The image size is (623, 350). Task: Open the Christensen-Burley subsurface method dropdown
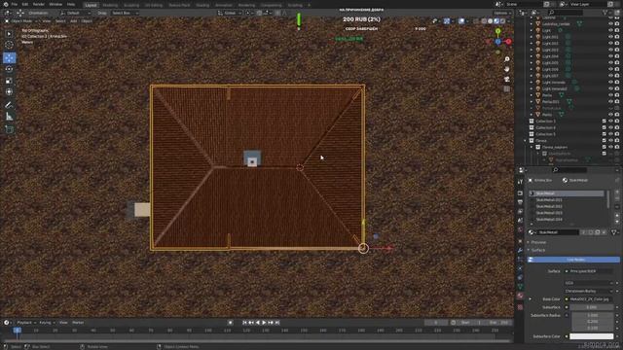pos(589,291)
